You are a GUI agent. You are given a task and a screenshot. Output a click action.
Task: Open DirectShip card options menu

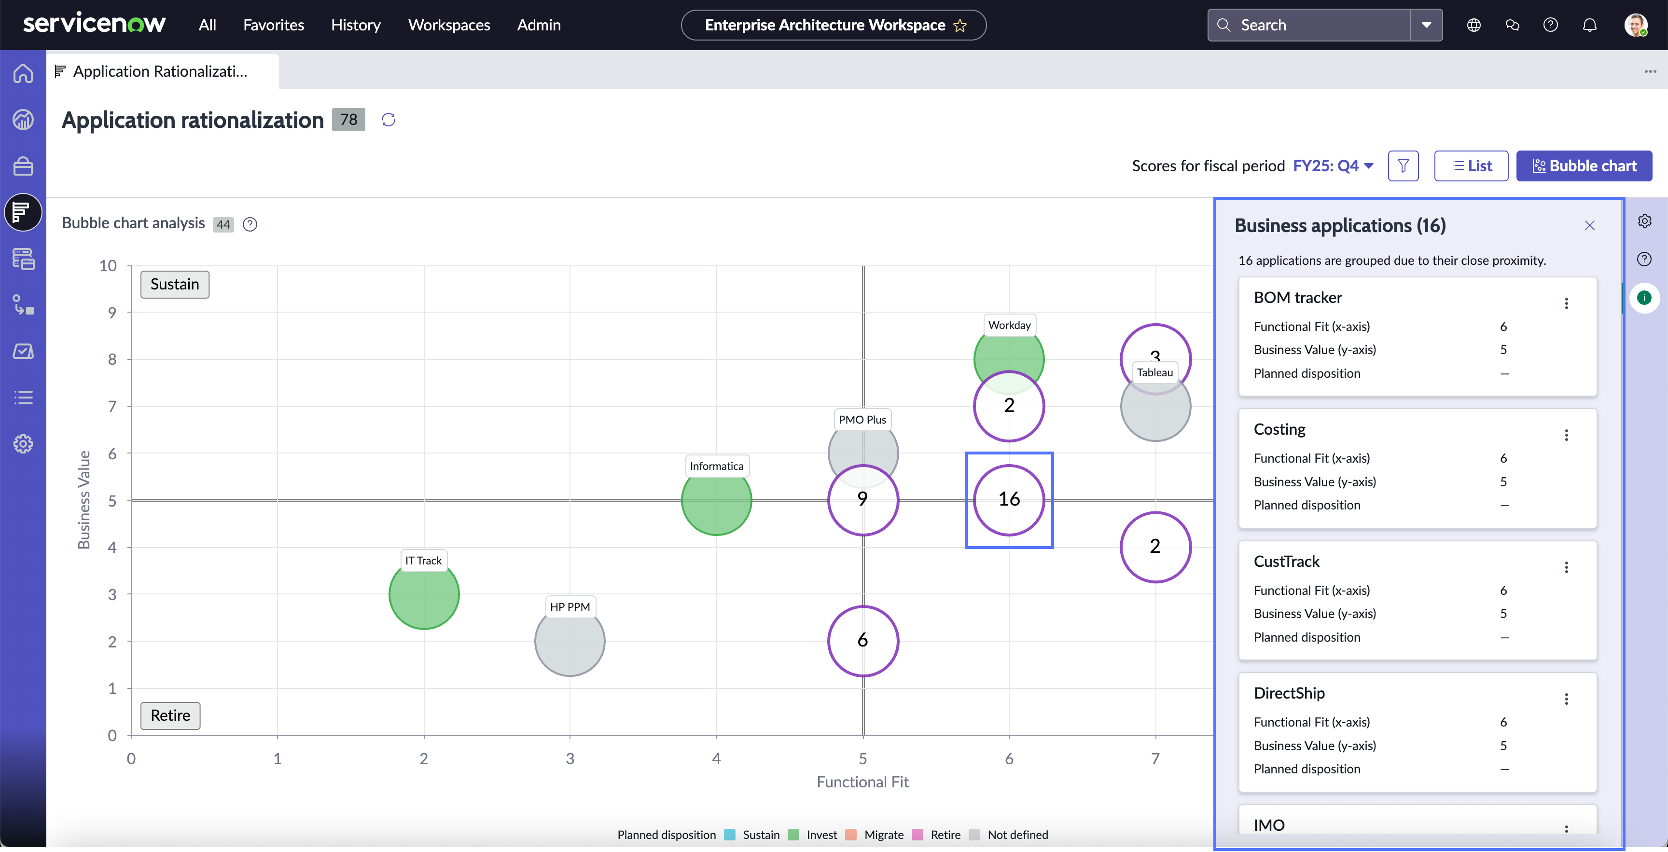pyautogui.click(x=1566, y=699)
